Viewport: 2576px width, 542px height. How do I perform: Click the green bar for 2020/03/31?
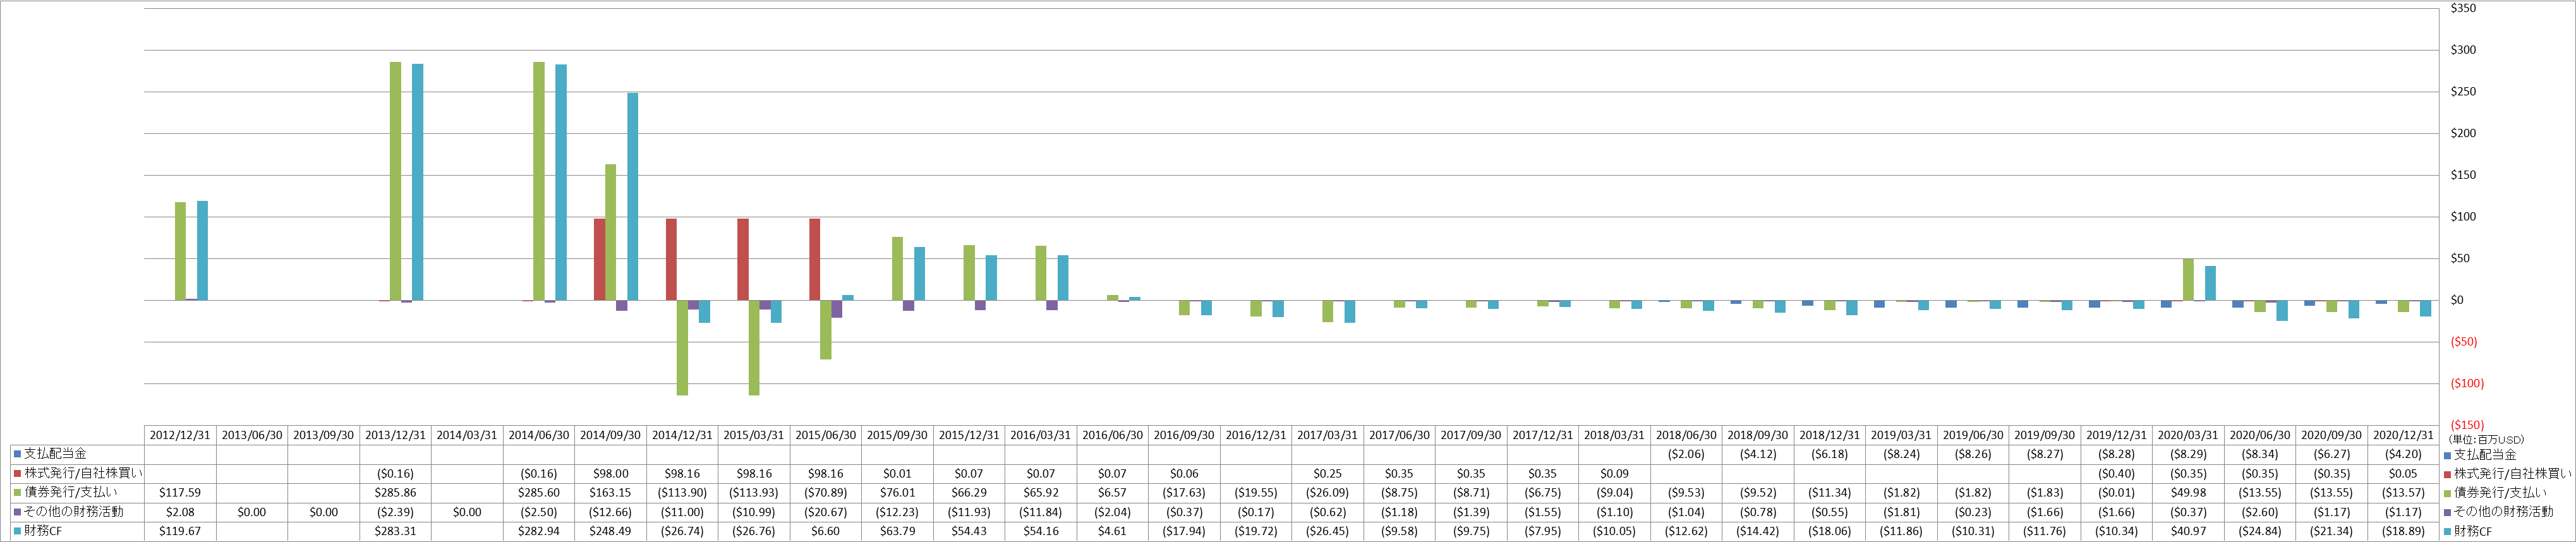pyautogui.click(x=2188, y=280)
